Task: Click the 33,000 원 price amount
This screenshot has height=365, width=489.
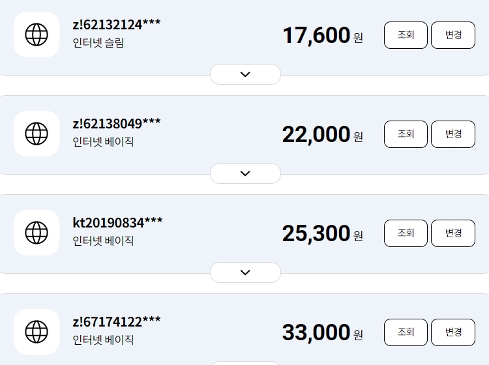Action: pos(322,332)
